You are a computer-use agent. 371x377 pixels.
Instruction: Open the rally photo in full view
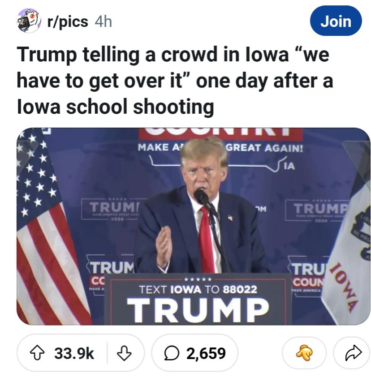pos(194,226)
